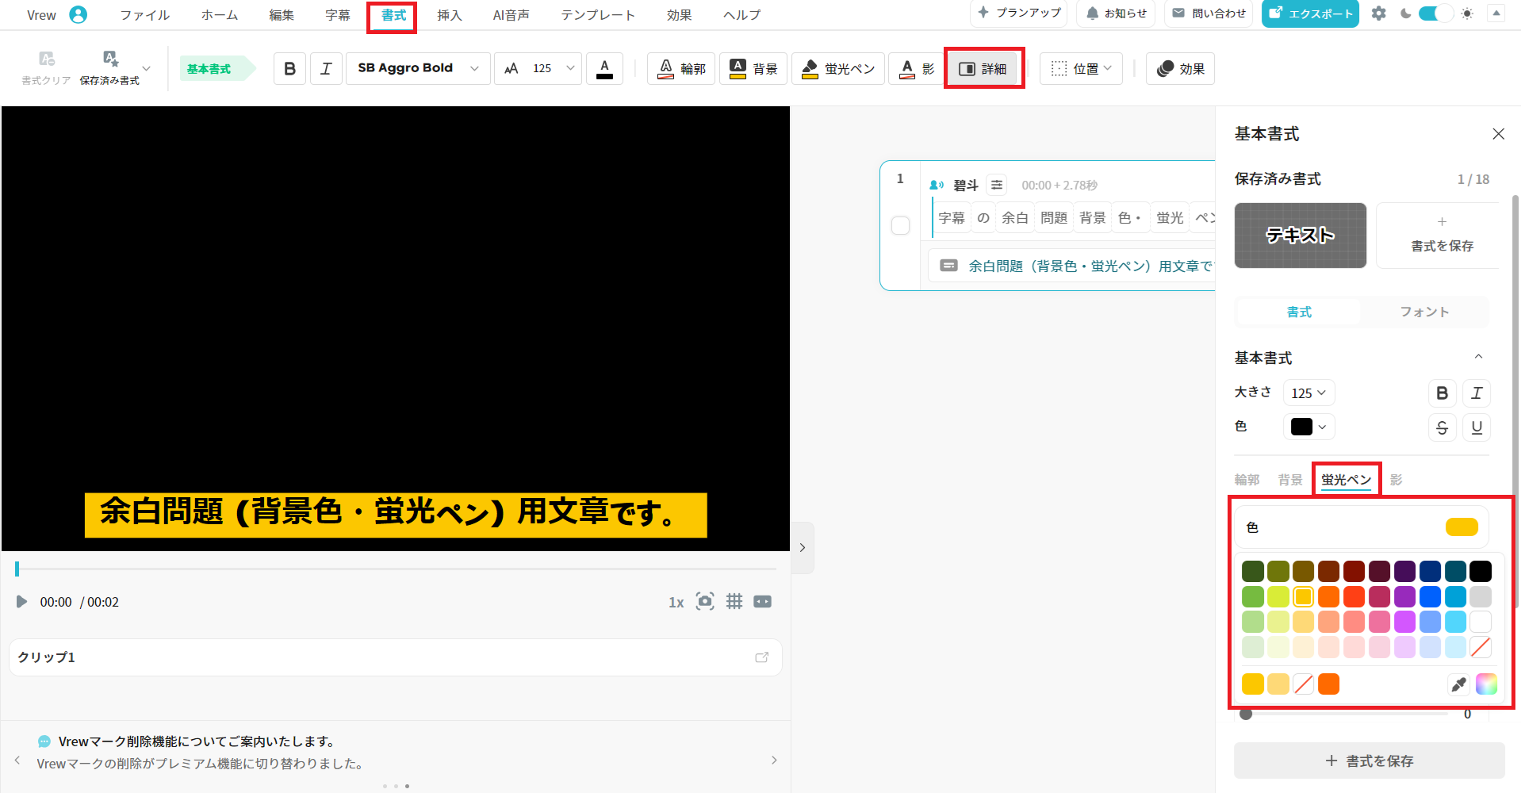Switch to the 背景 sub-tab
The image size is (1521, 793).
tap(1290, 480)
